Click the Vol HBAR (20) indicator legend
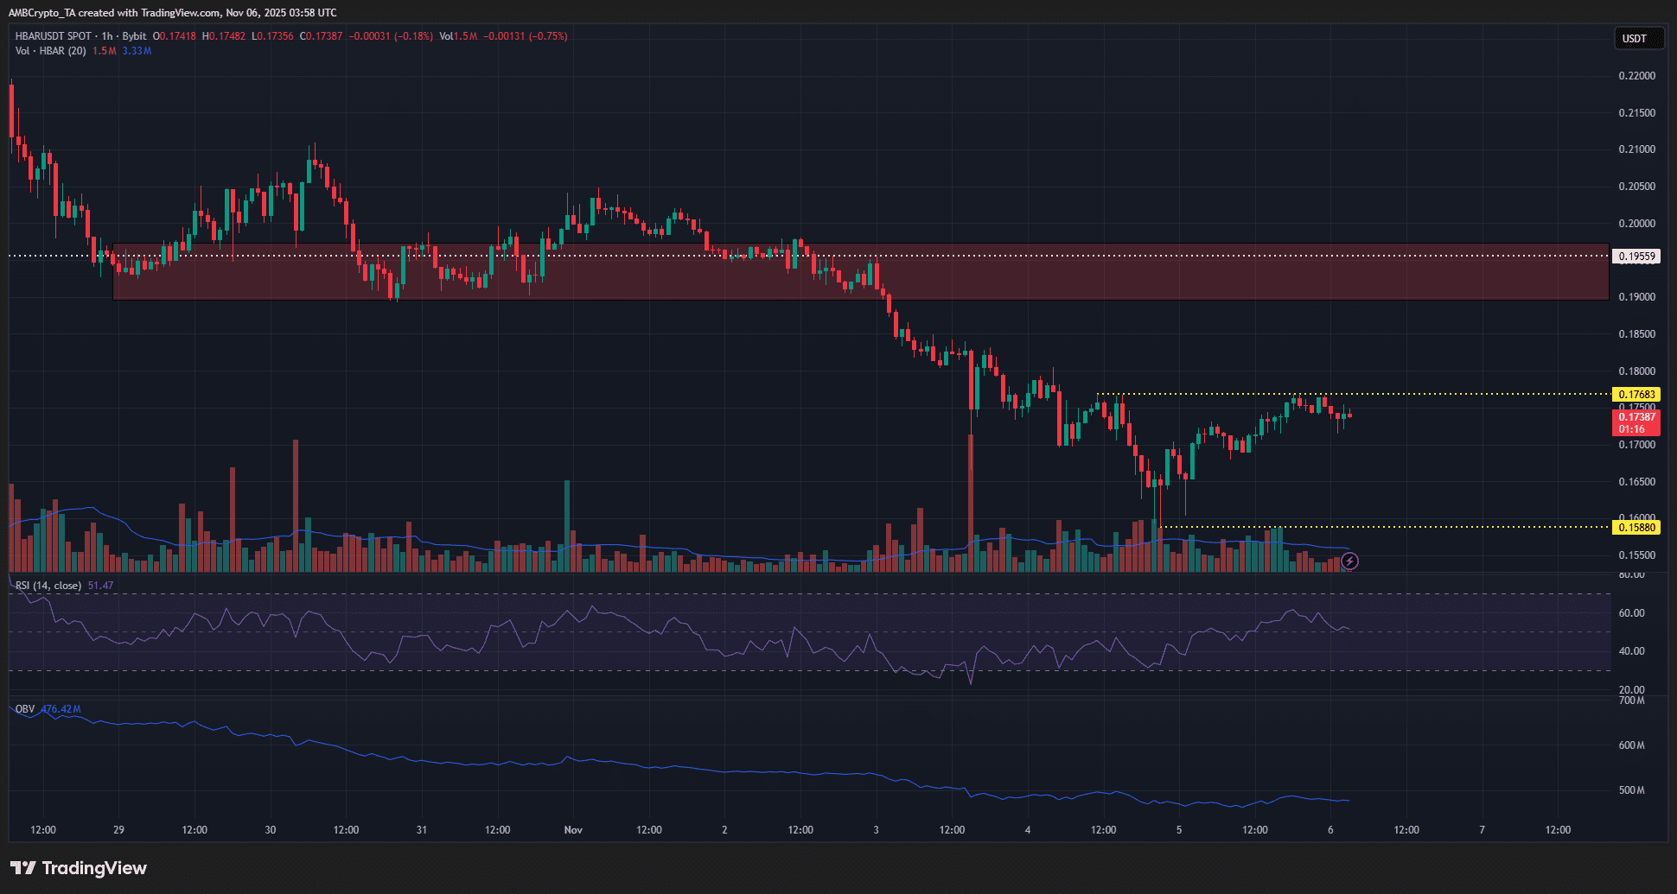 [50, 51]
